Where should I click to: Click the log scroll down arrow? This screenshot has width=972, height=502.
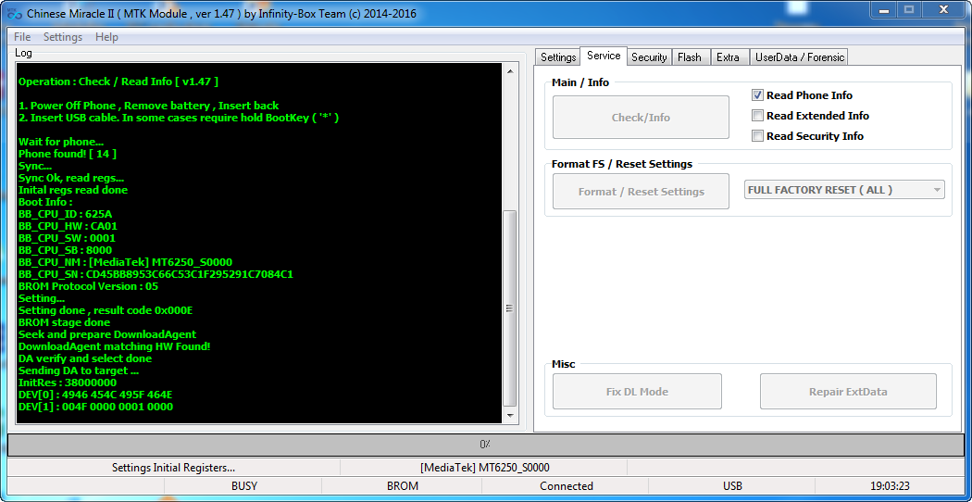[x=510, y=415]
